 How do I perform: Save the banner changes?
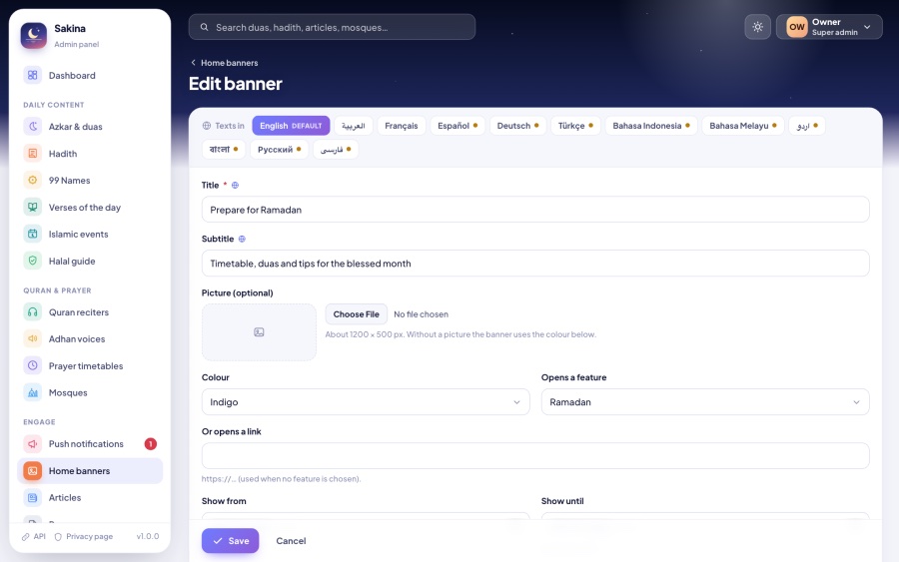click(230, 541)
